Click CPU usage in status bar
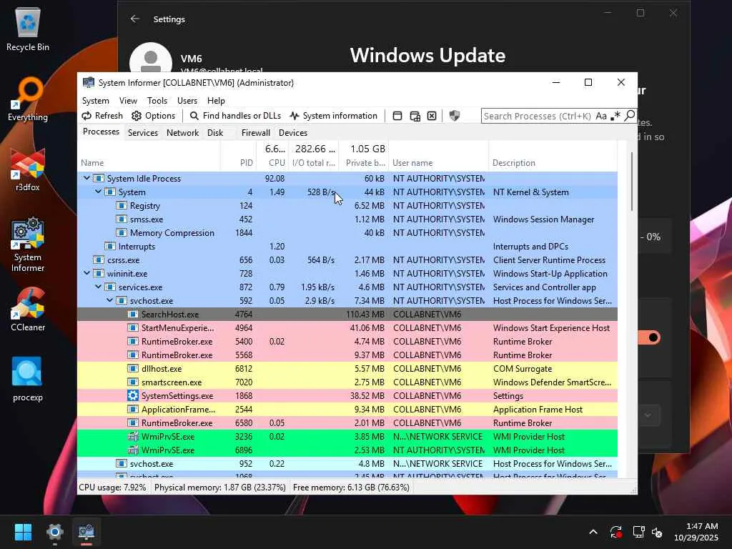The image size is (732, 549). [x=112, y=488]
